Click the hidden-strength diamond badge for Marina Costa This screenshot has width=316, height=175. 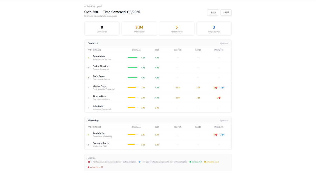click(x=222, y=88)
